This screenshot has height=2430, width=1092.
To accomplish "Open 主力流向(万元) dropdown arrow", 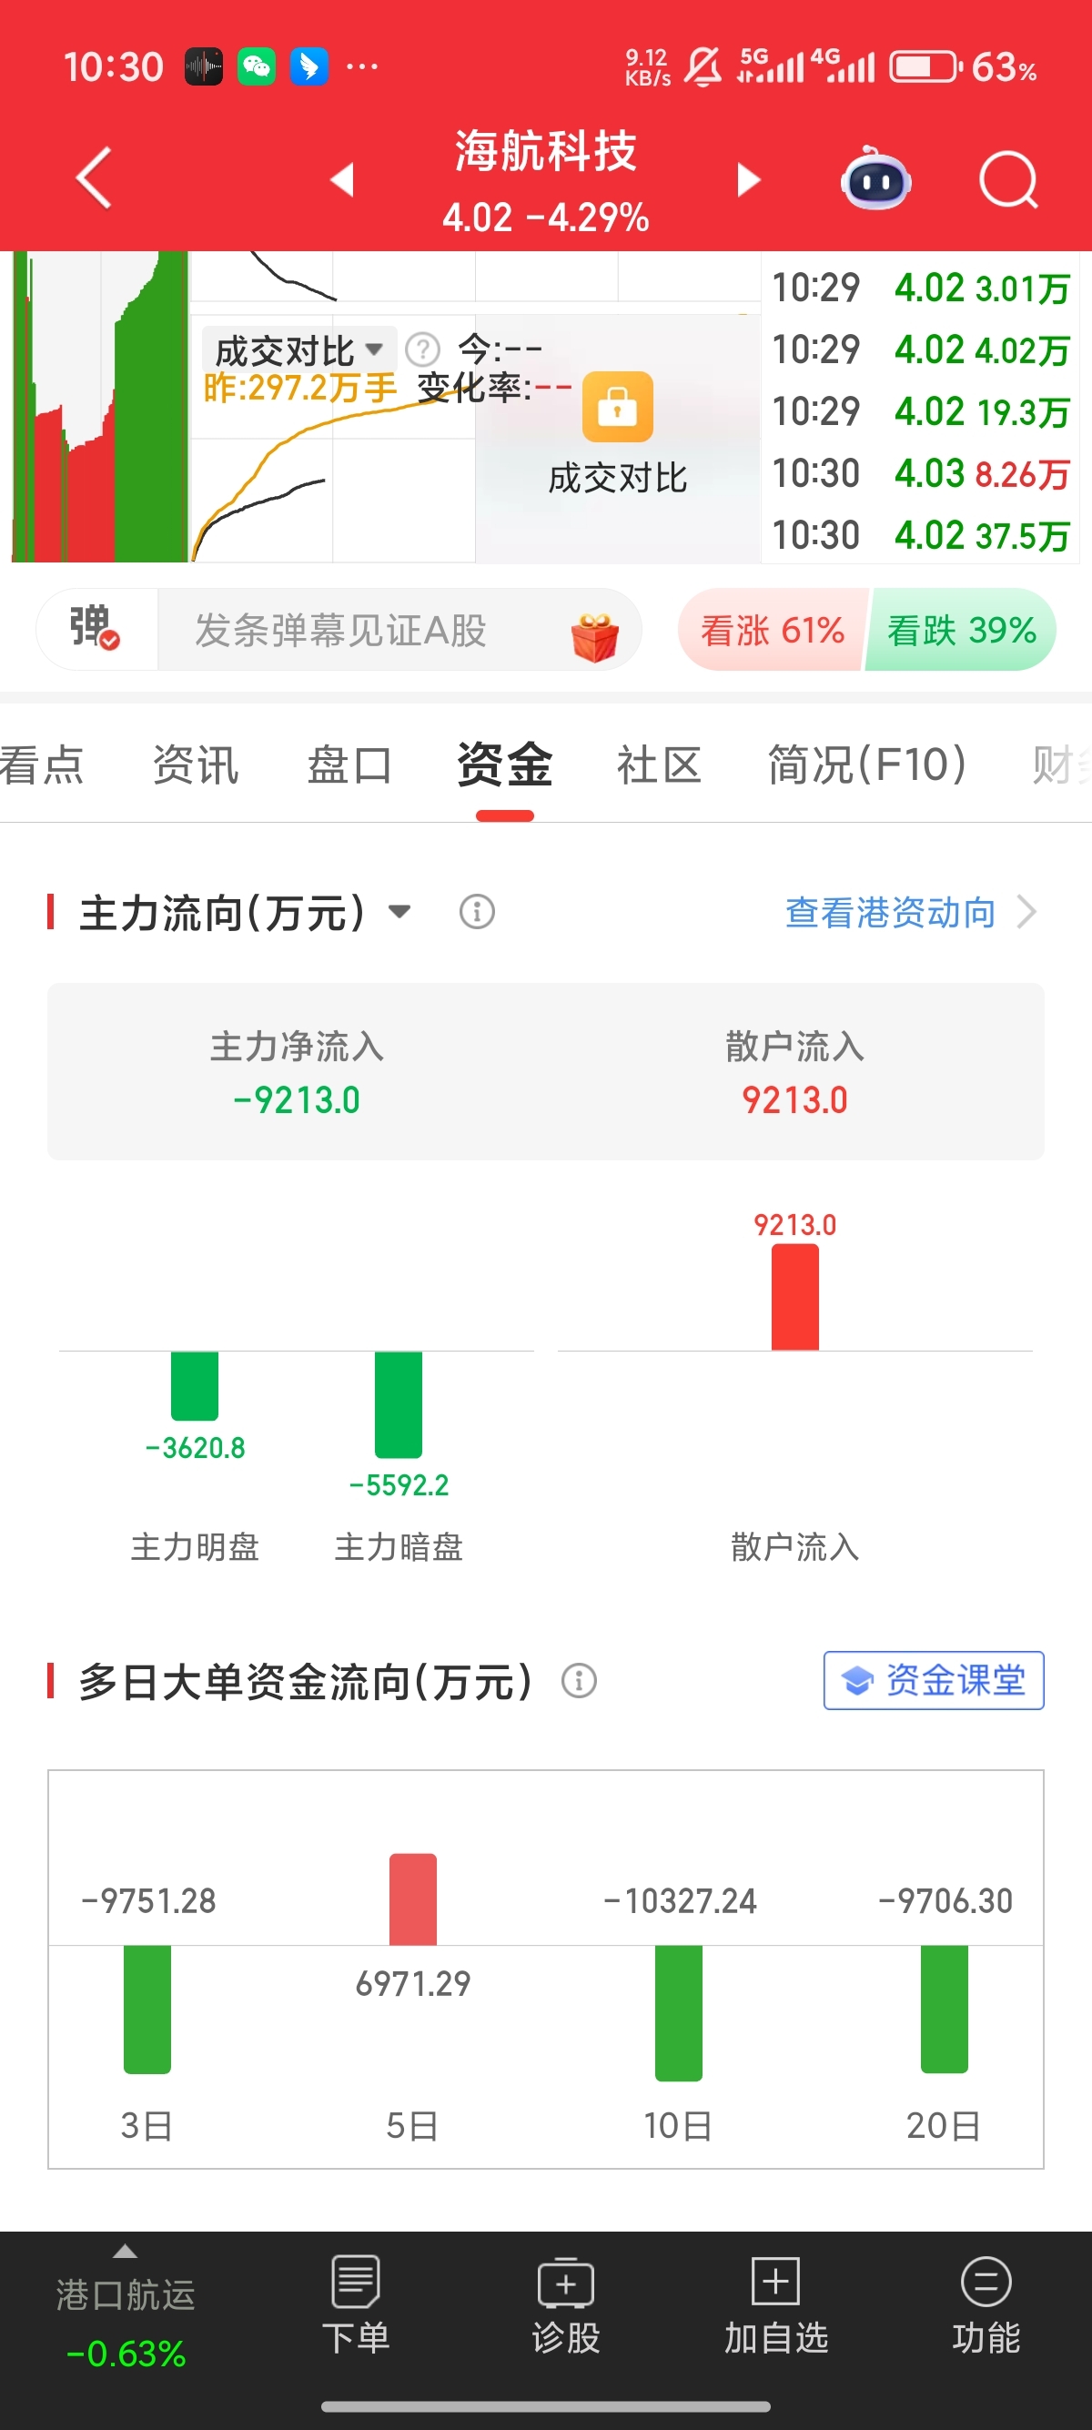I will tap(399, 912).
